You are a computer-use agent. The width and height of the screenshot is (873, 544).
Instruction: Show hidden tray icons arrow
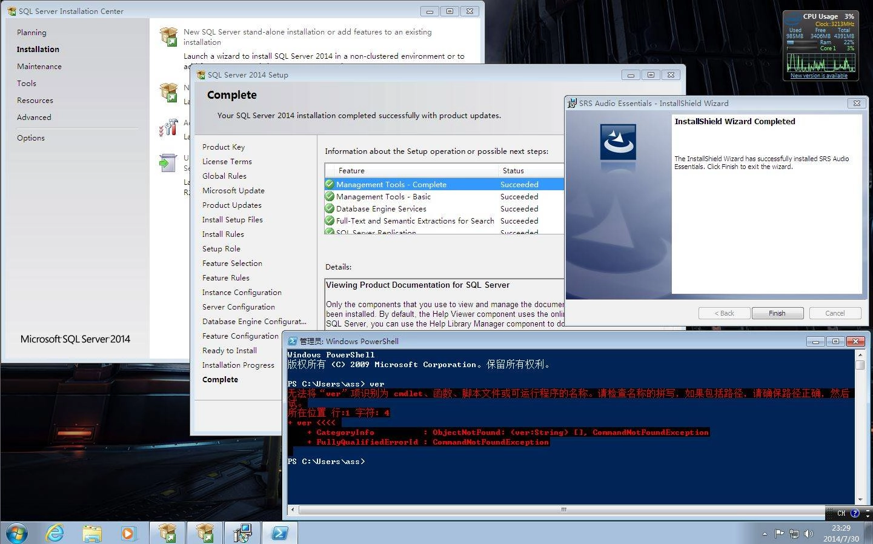click(765, 534)
